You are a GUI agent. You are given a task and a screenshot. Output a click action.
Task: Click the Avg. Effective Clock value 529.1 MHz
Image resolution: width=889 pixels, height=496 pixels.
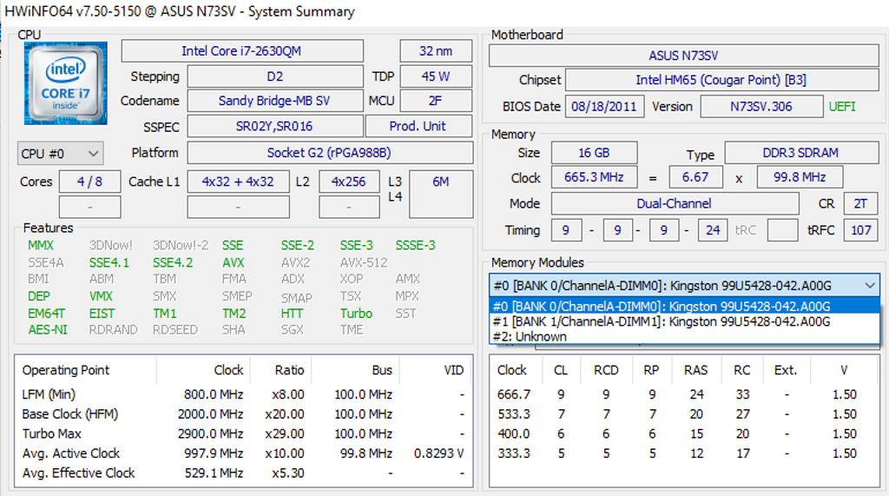click(214, 473)
